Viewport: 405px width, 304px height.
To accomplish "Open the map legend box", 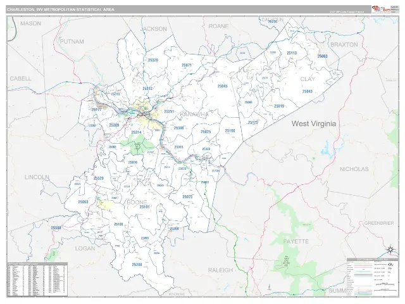I will coord(373,277).
